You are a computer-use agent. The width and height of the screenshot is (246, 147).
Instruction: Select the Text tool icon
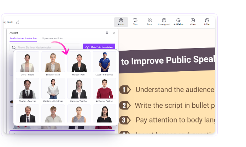[135, 22]
